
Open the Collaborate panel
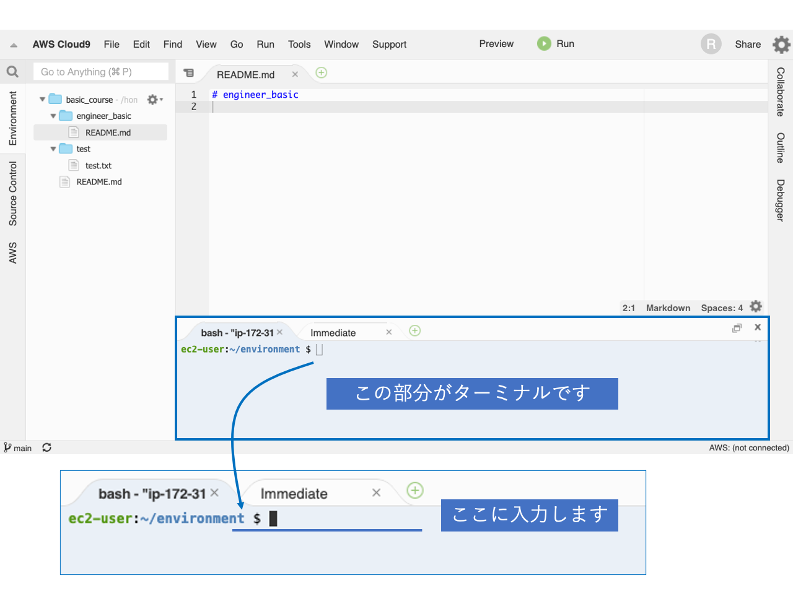781,92
